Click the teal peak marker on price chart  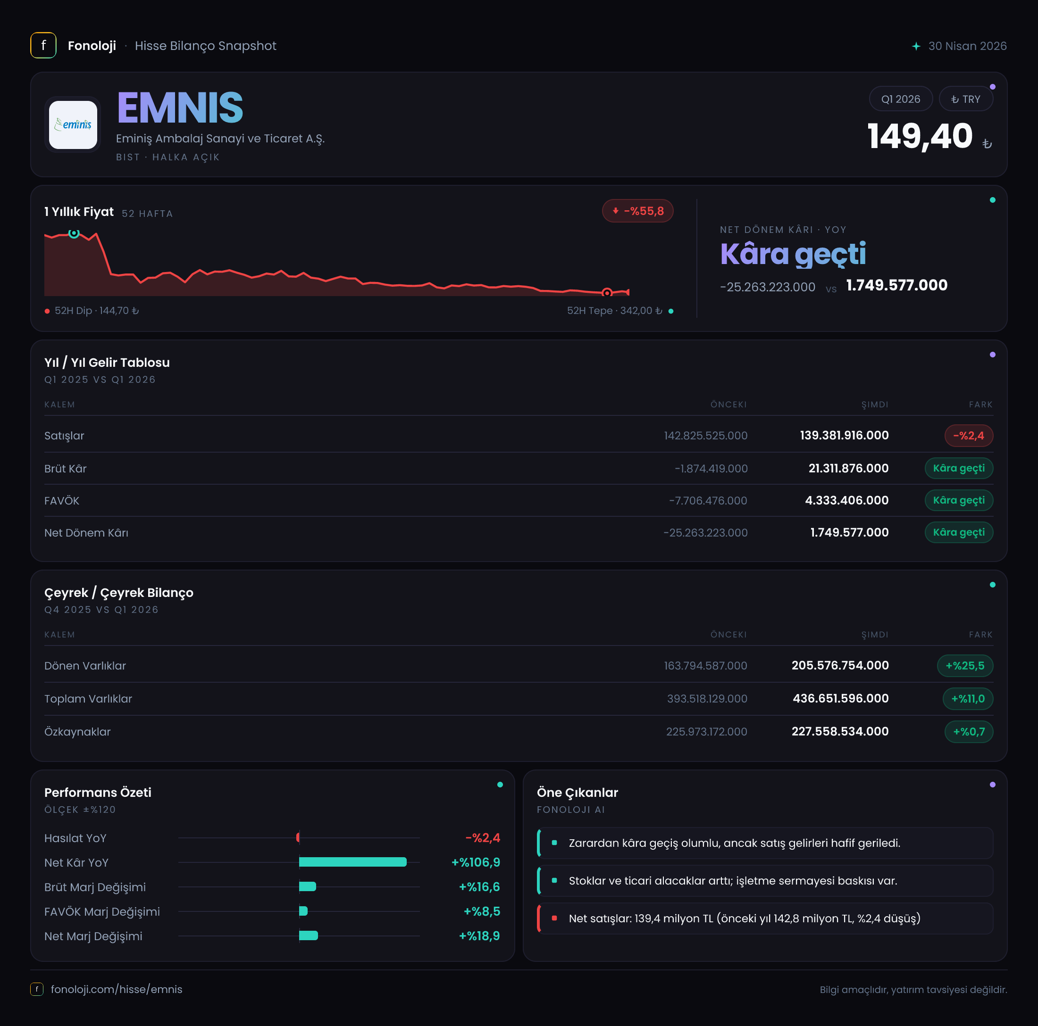point(74,233)
